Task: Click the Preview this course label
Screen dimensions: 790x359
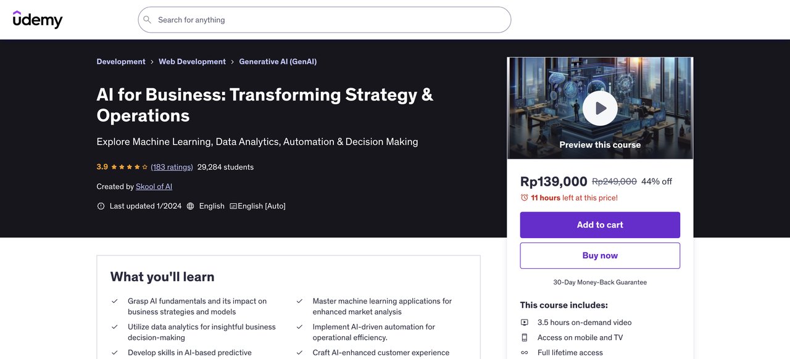Action: tap(600, 145)
